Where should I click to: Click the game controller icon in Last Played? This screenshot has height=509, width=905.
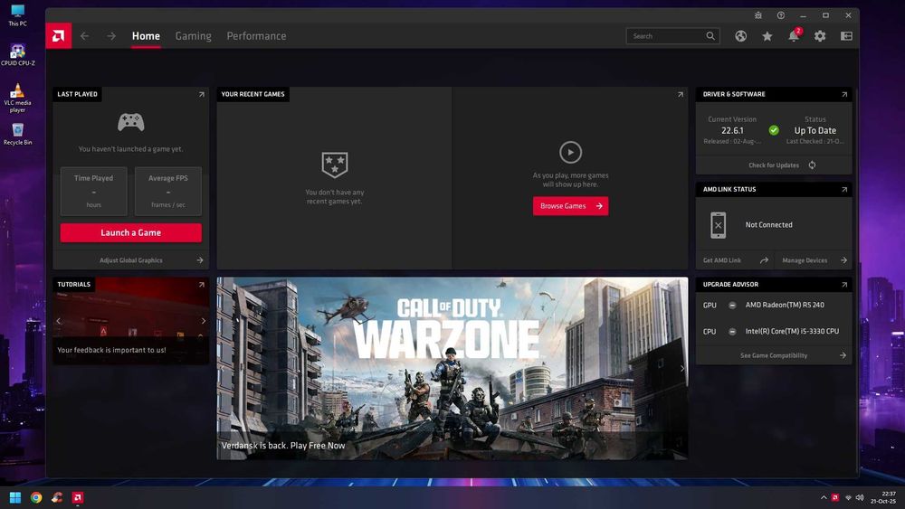(131, 122)
